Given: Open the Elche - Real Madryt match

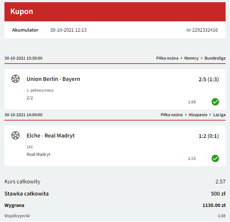Looking at the screenshot, I should [50, 136].
